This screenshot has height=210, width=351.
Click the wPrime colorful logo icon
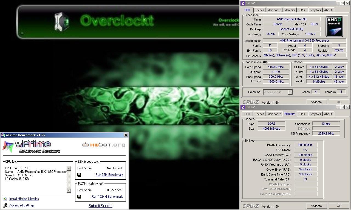click(x=8, y=147)
